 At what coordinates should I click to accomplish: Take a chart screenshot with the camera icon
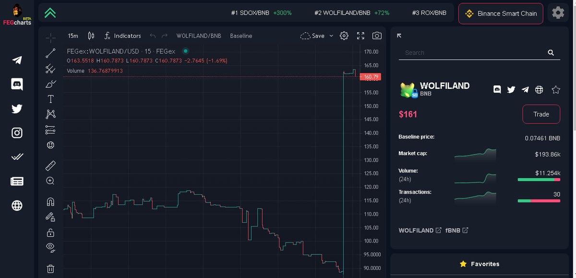pyautogui.click(x=377, y=36)
